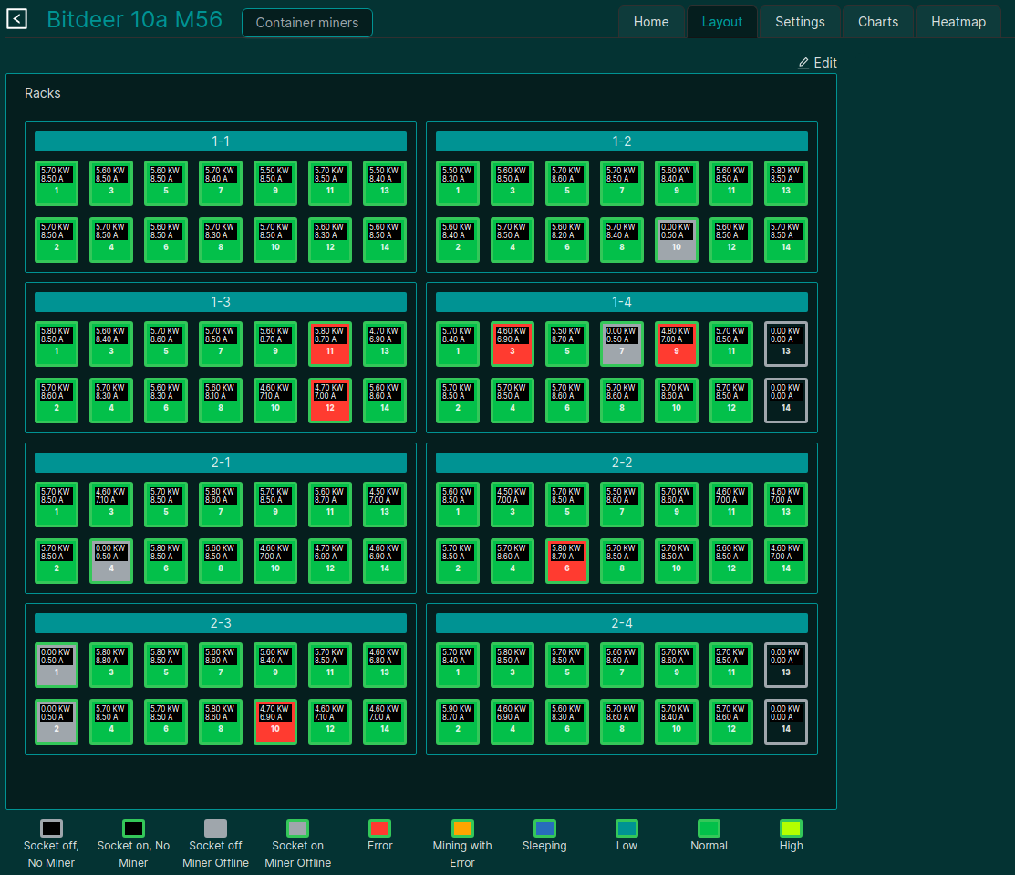This screenshot has height=875, width=1015.
Task: Open miner 1 in rack 1-1
Action: point(57,183)
